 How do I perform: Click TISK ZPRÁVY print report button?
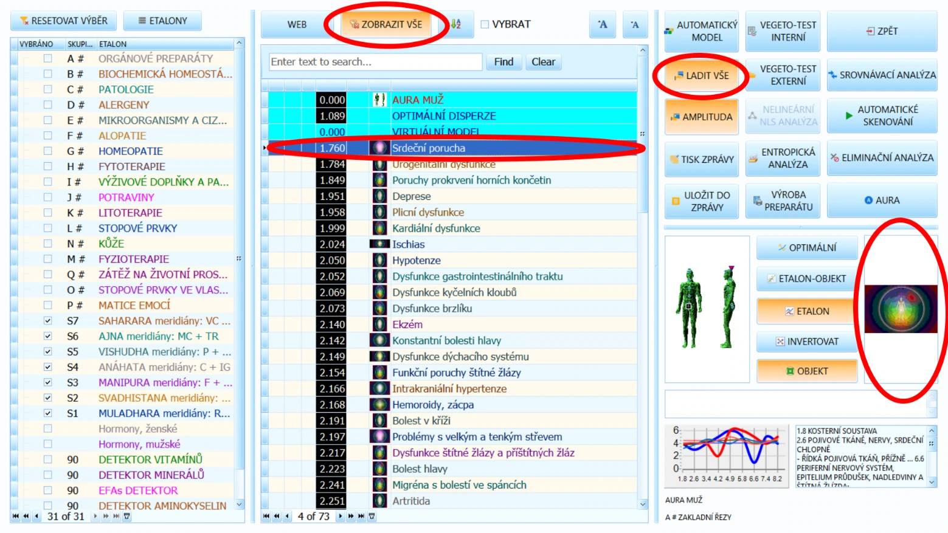click(x=701, y=159)
